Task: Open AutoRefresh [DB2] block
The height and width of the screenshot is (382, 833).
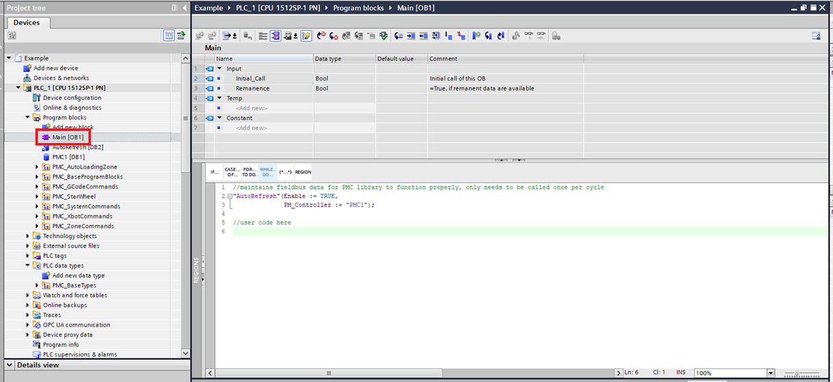Action: 77,147
